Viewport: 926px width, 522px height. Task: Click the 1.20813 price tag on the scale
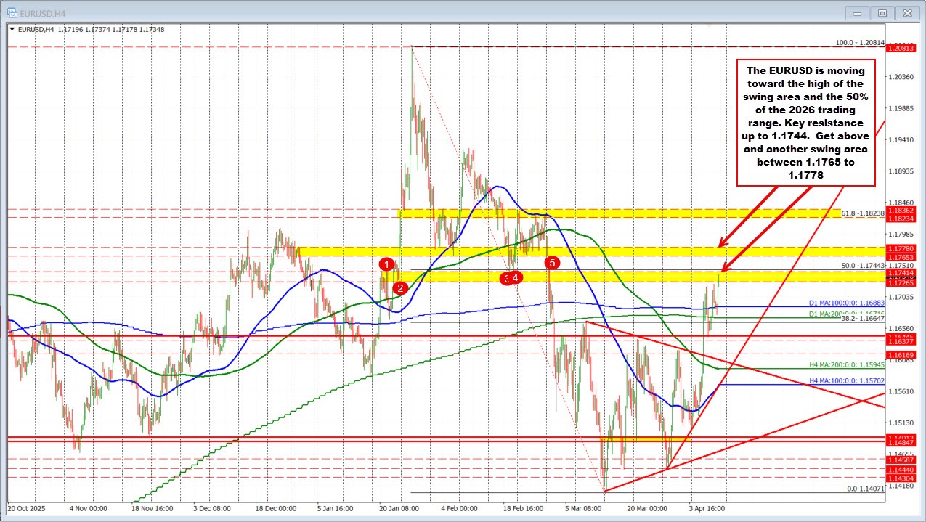(903, 49)
